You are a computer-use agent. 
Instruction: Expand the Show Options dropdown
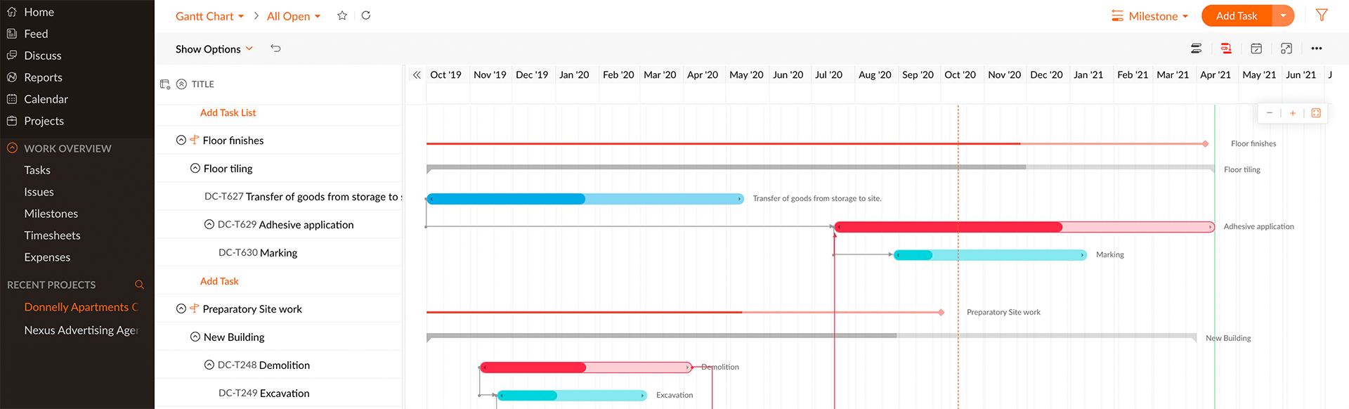pos(214,49)
